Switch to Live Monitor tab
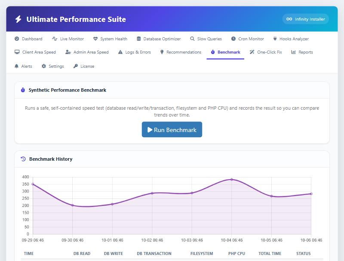Viewport: 344px width, 261px height. tap(68, 39)
